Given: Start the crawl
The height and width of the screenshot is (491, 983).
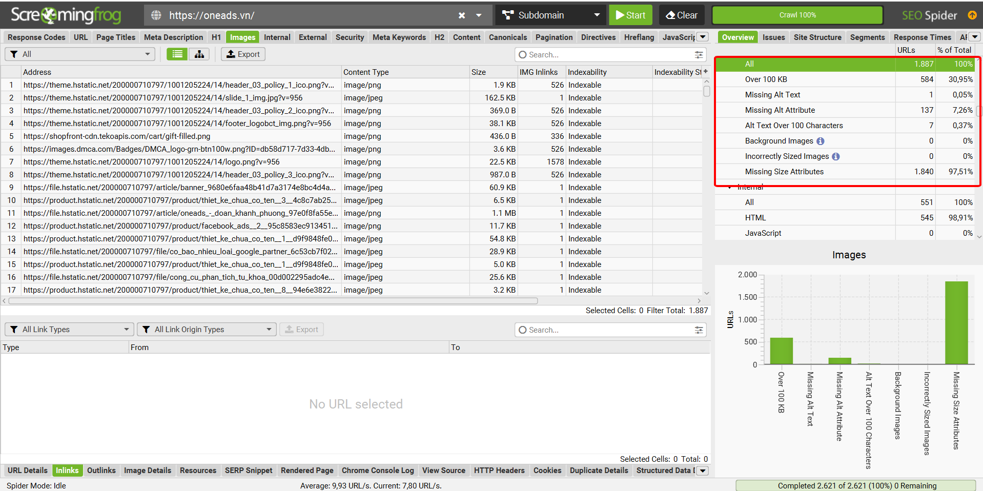Looking at the screenshot, I should click(631, 15).
